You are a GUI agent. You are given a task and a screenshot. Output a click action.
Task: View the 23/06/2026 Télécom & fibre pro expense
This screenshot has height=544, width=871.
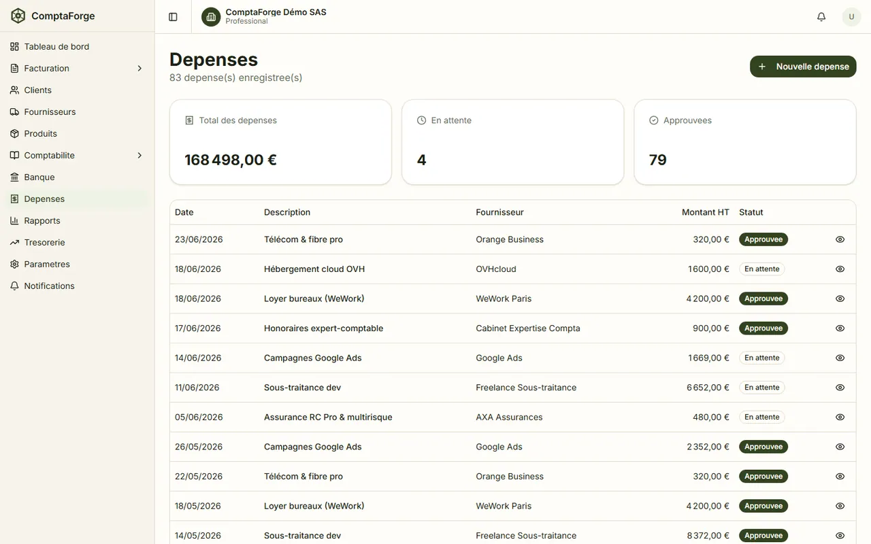840,239
